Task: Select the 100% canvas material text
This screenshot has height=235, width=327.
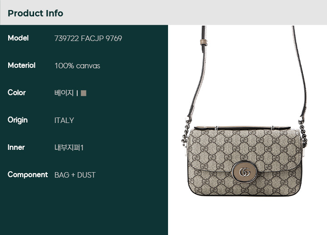Action: click(x=77, y=66)
